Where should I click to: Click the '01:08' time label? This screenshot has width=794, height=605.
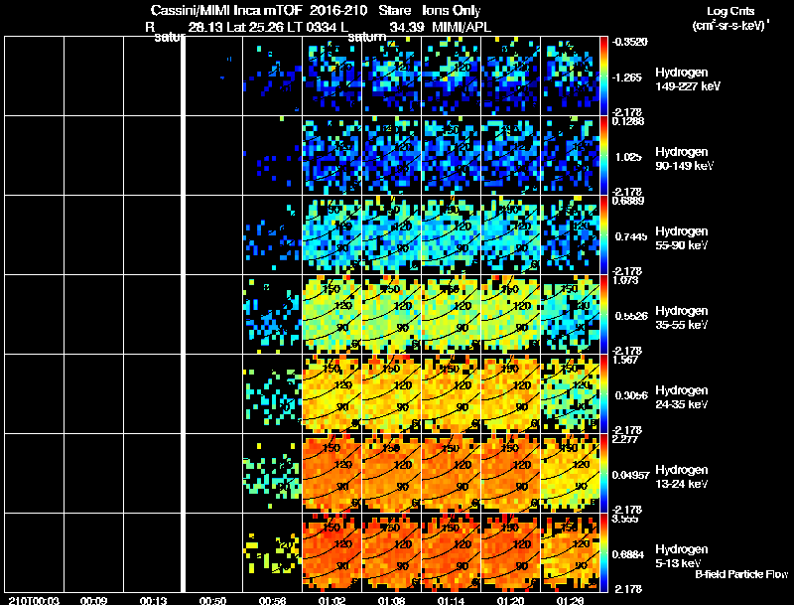click(391, 600)
